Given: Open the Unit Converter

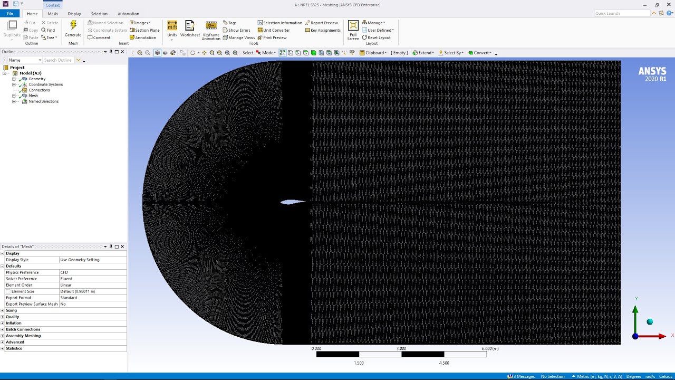Looking at the screenshot, I should (274, 30).
